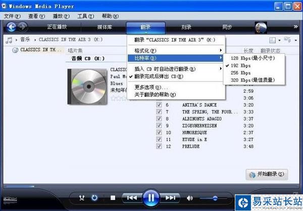
Task: Show more tabs with double chevron
Action: coord(295,27)
